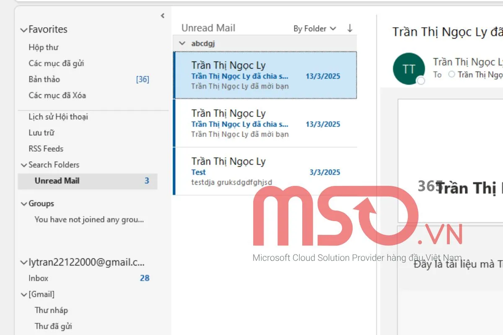Select the second Trần Thị Ngọc Ly email
503x335 pixels.
265,123
